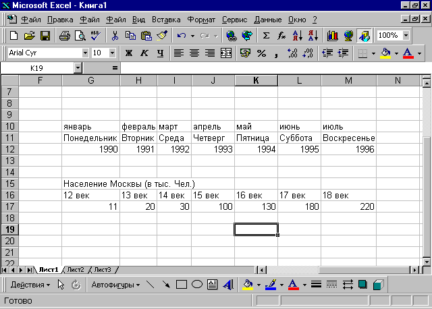
Task: Open a file with the folder icon
Action: (x=29, y=36)
